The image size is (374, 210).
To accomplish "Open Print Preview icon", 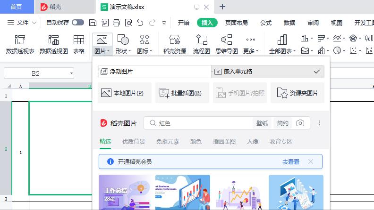I will point(128,23).
